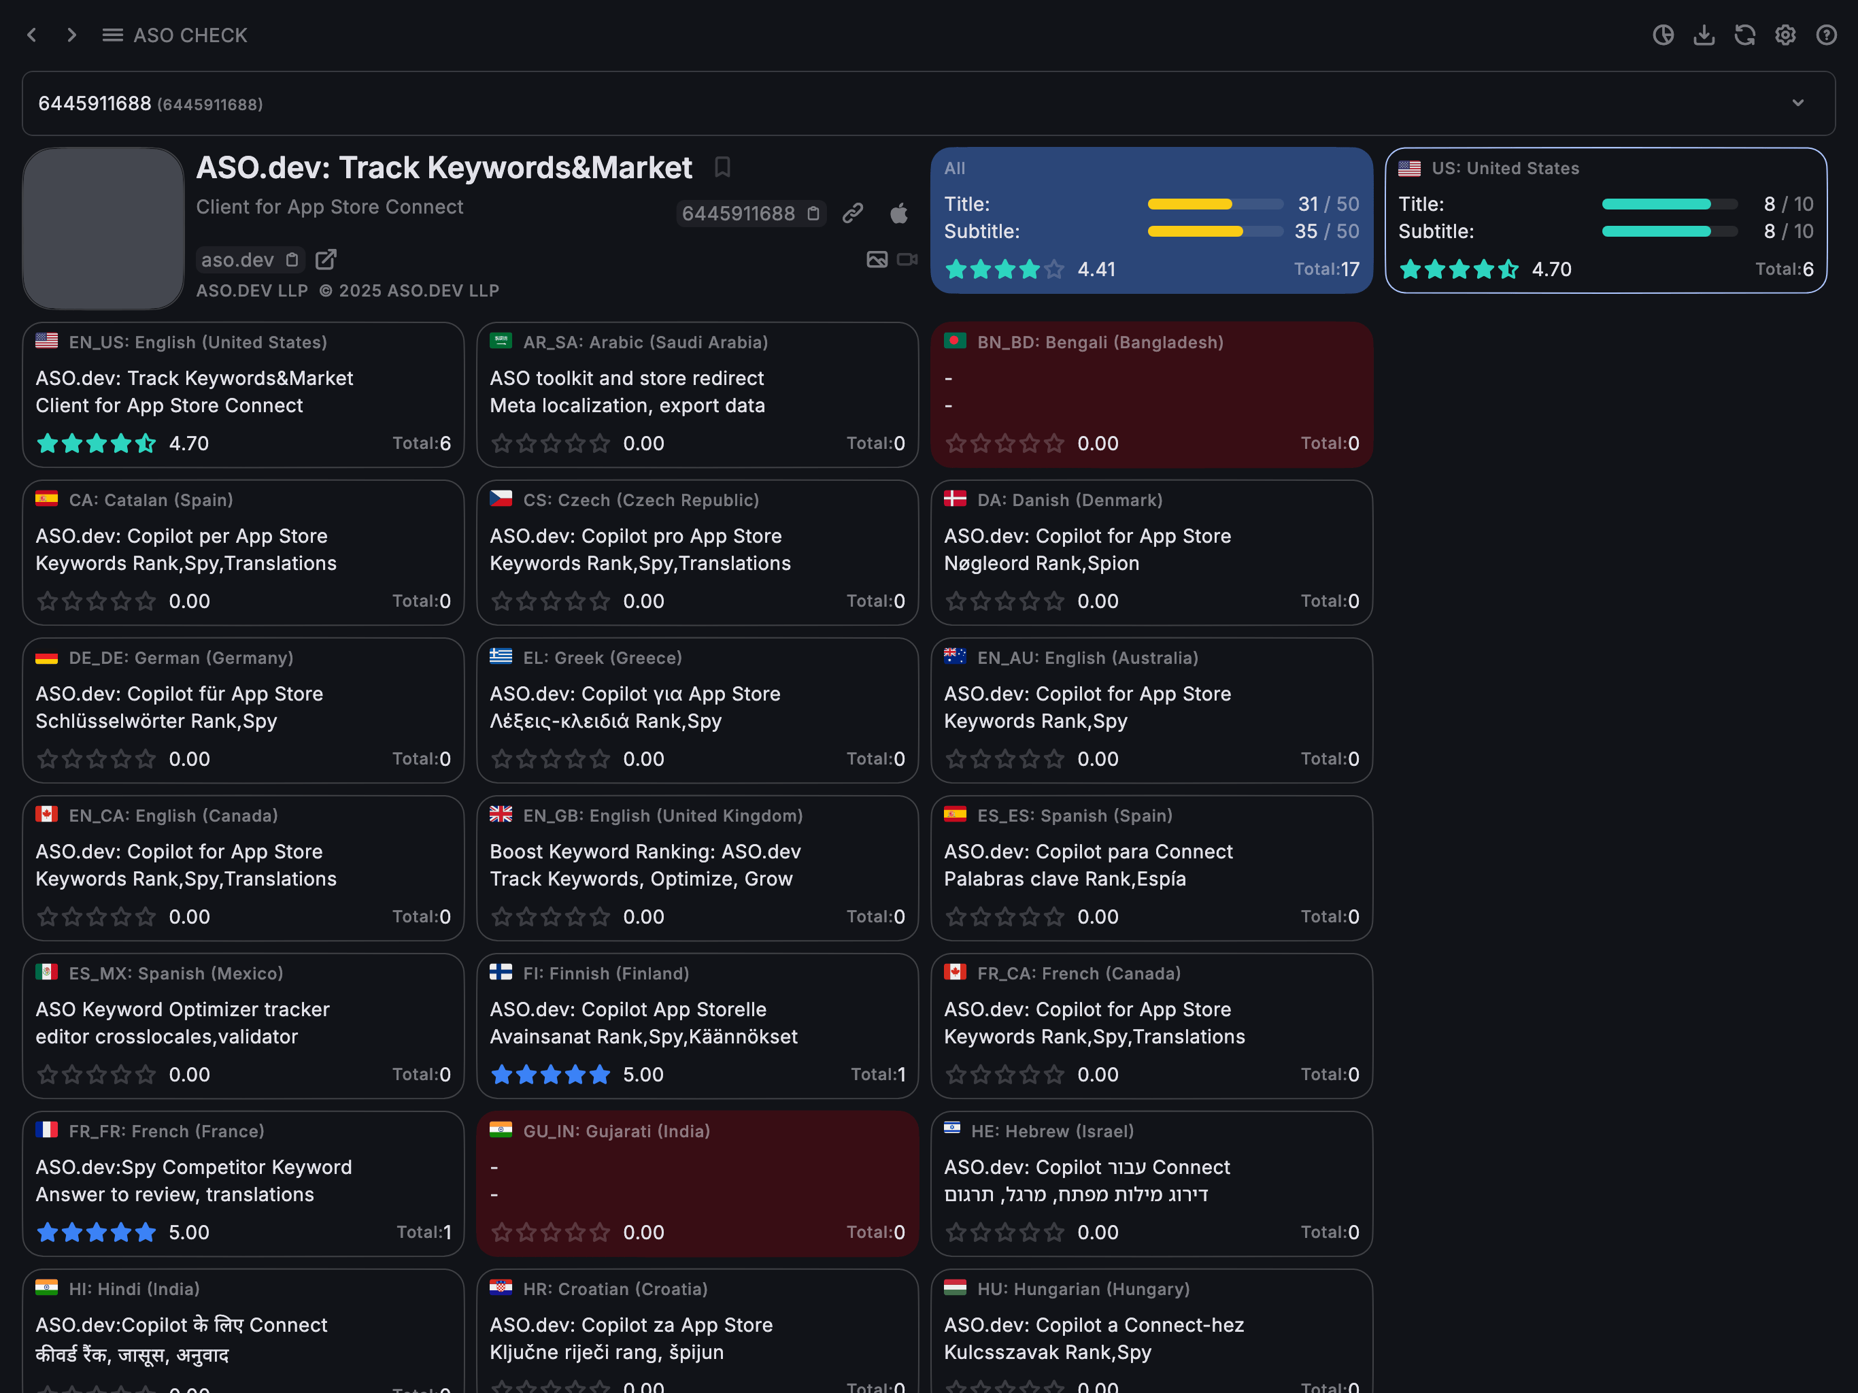
Task: Click the US flag in EN_US card
Action: pos(47,341)
